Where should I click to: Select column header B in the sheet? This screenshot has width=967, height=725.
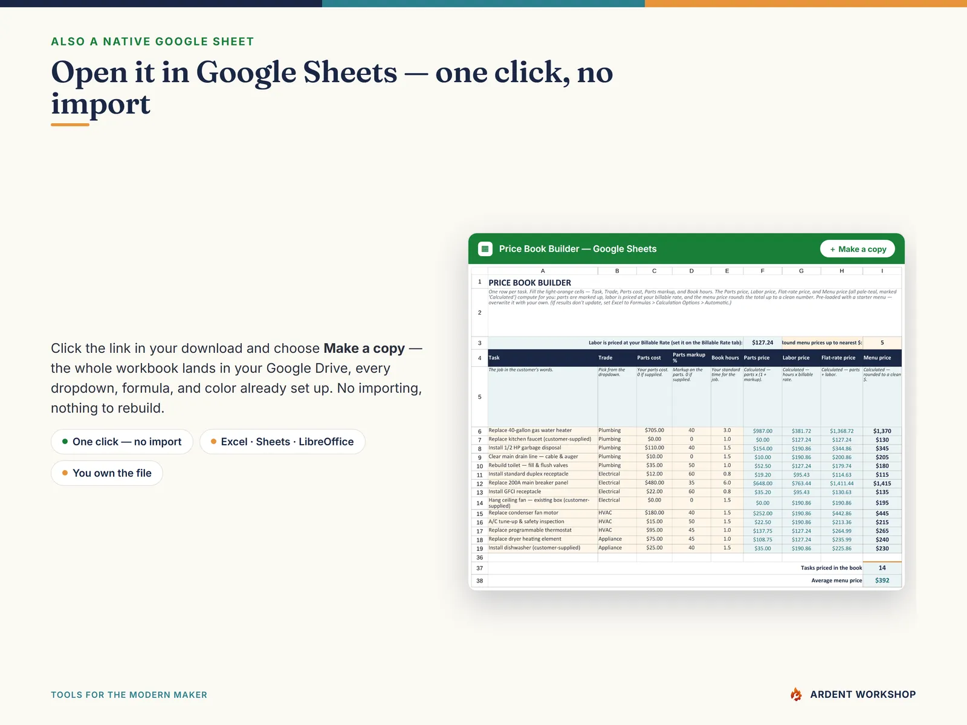click(x=617, y=271)
